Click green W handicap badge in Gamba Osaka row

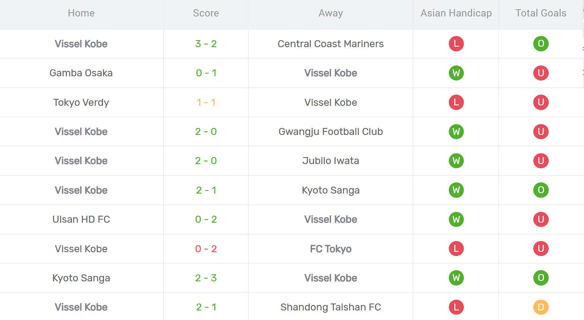tap(456, 73)
